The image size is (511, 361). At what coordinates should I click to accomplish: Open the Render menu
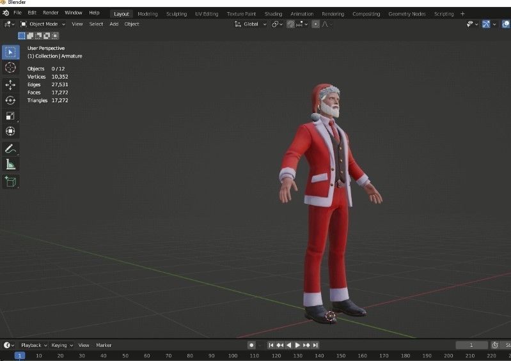pyautogui.click(x=51, y=13)
